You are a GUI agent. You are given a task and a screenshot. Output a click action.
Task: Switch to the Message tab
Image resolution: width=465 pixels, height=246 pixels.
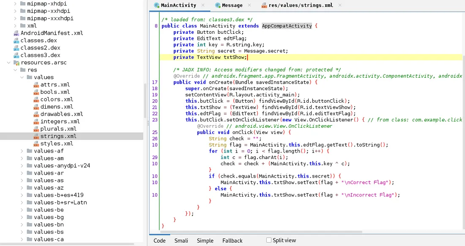tap(232, 5)
